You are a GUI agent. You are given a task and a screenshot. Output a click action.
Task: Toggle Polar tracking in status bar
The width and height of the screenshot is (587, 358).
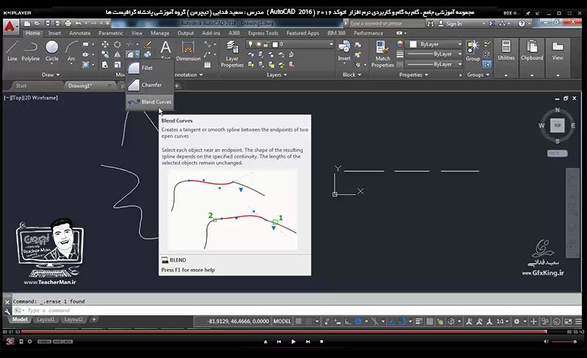pyautogui.click(x=358, y=321)
